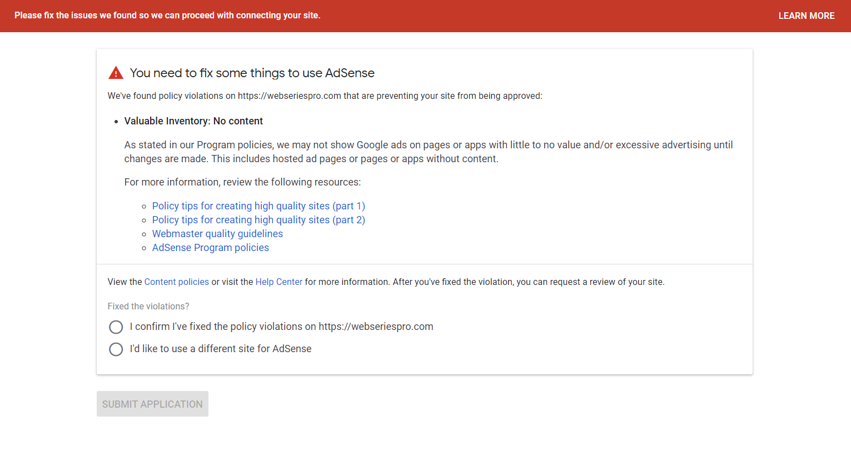Open Policy tips for high quality sites part 1
This screenshot has width=851, height=476.
coord(258,206)
